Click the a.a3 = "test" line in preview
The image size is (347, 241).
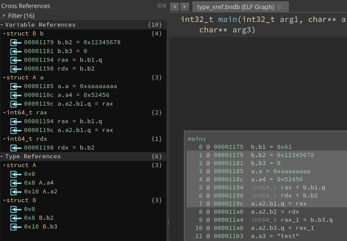pyautogui.click(x=275, y=236)
